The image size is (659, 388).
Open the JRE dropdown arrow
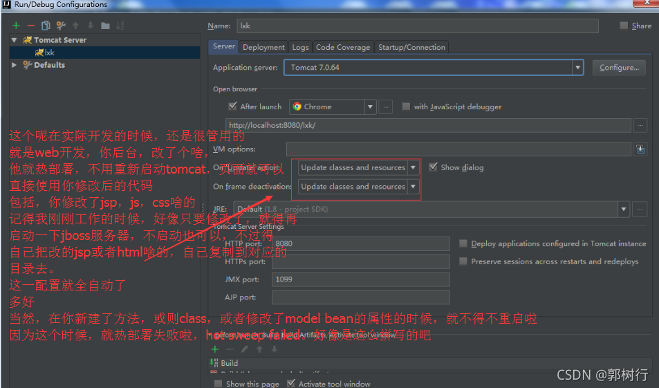coord(623,209)
